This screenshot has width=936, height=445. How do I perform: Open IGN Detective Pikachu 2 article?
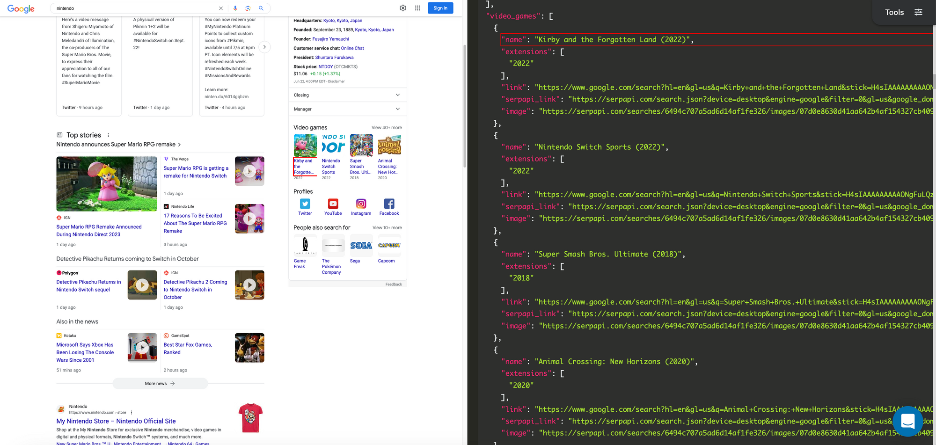(195, 290)
